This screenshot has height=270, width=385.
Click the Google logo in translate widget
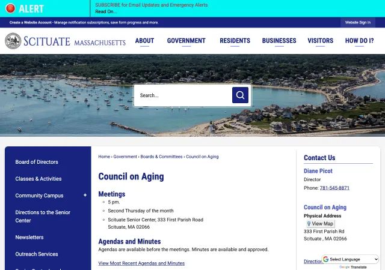coord(326,259)
